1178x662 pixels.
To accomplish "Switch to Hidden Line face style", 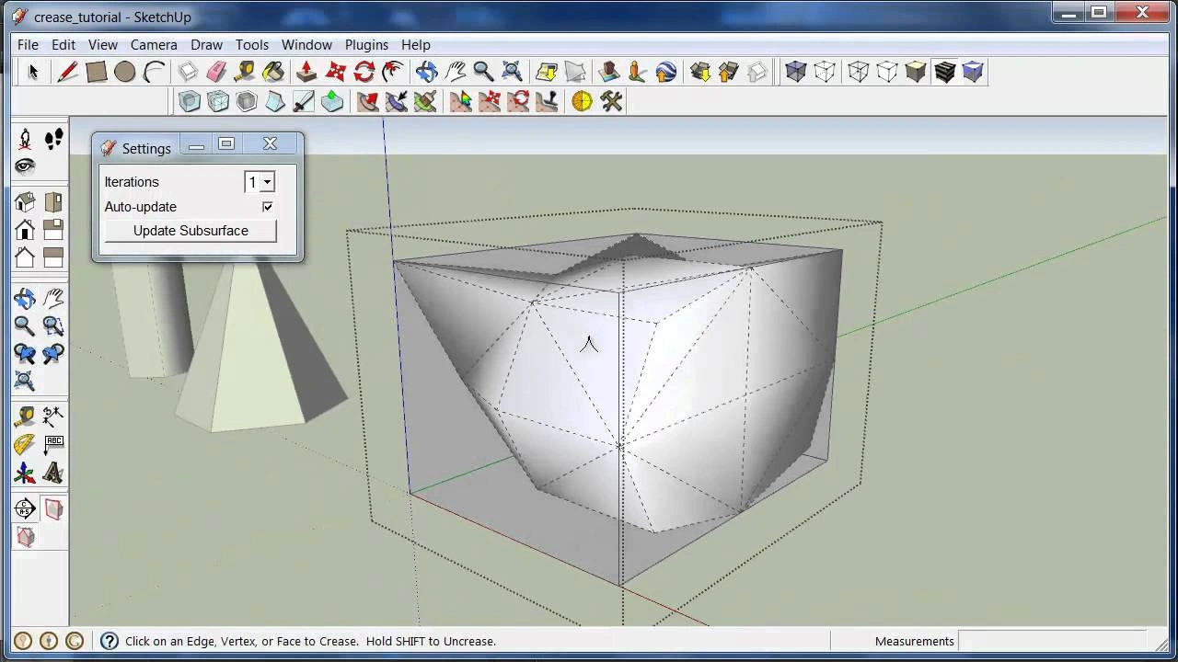I will click(x=886, y=72).
